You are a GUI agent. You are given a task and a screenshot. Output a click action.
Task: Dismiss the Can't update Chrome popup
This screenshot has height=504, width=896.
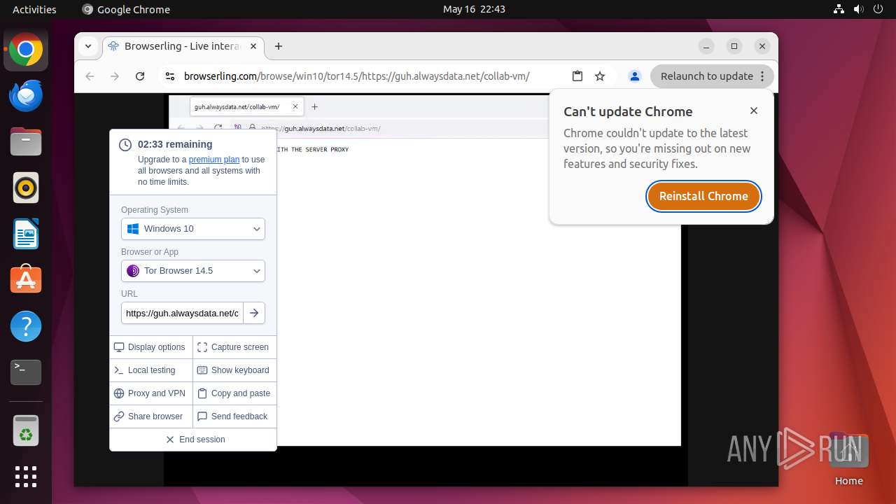pyautogui.click(x=754, y=111)
